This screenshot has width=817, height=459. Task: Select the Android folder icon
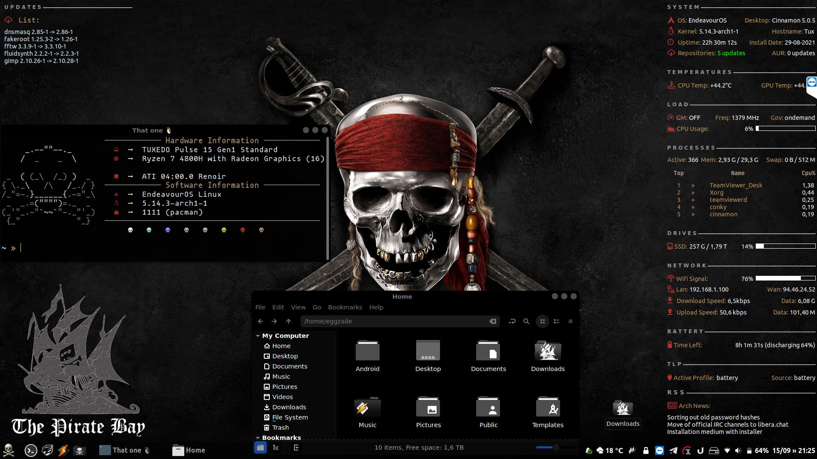coord(368,351)
